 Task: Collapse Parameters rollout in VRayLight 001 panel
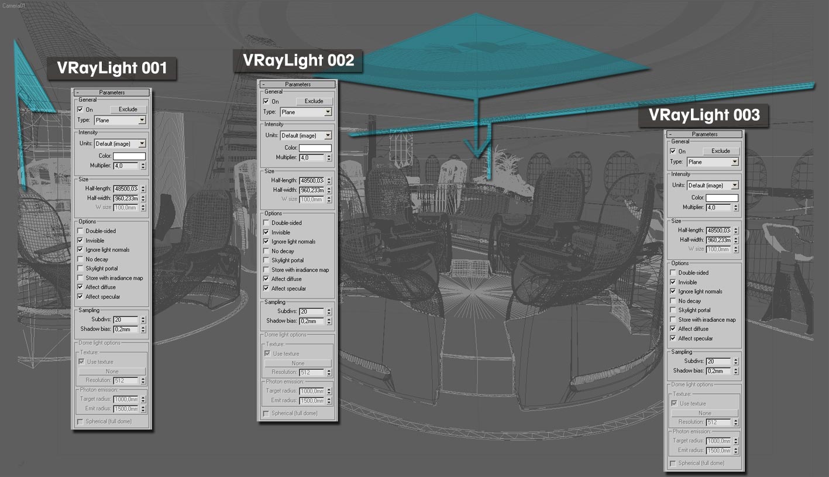coord(77,92)
